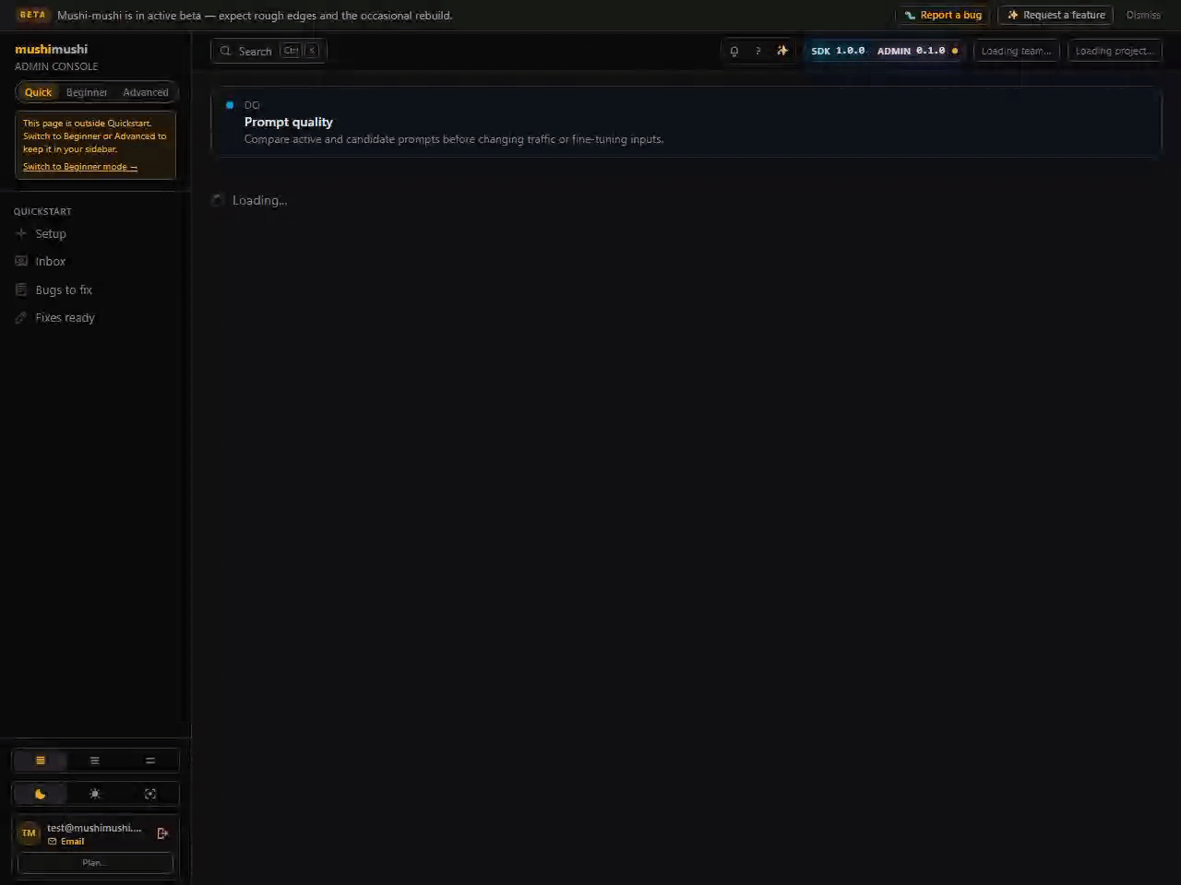
Task: Select medium density (three-line icon)
Action: (x=94, y=761)
